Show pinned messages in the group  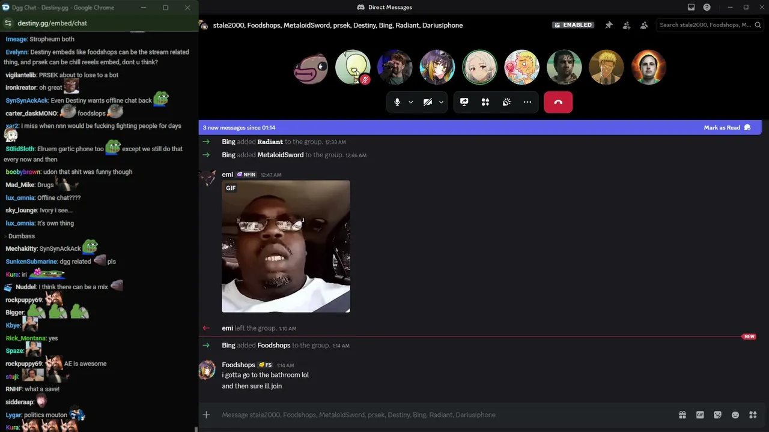click(x=609, y=25)
